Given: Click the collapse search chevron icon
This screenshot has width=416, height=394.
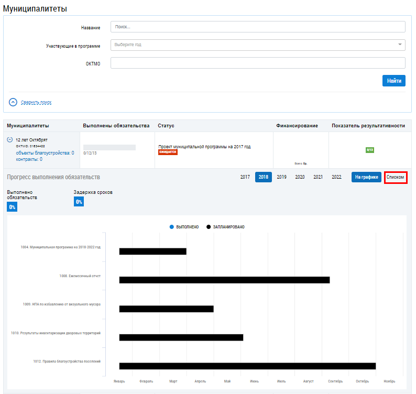Looking at the screenshot, I should click(13, 102).
